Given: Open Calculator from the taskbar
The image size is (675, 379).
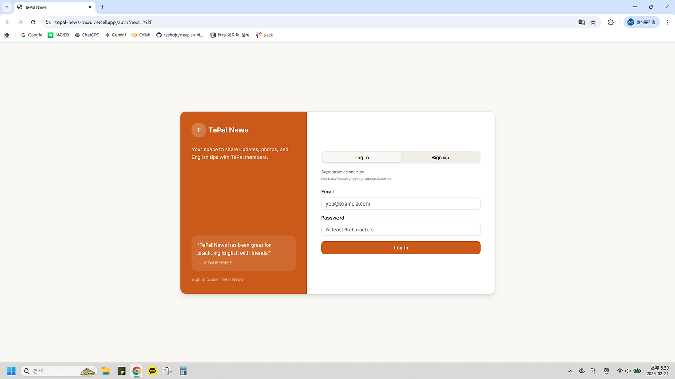Looking at the screenshot, I should pos(184,371).
